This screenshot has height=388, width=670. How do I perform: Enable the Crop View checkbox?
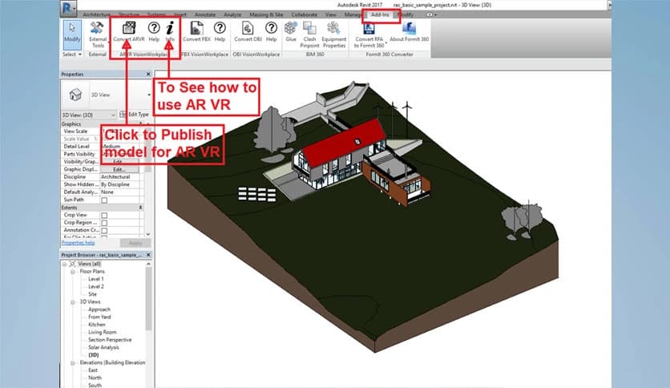[x=104, y=216]
